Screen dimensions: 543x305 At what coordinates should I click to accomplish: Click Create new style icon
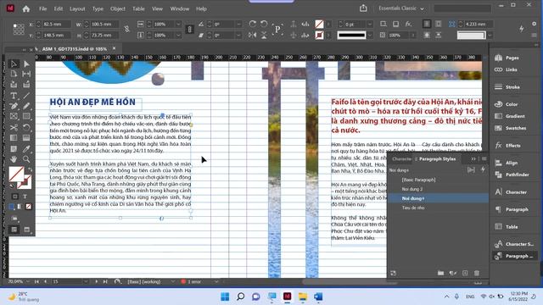pos(465,273)
